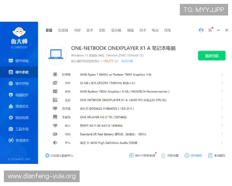Viewport: 232px width, 186px height.
Task: Expand ONE XPLAYER 4.0 disk row chevron
Action: coord(222,117)
